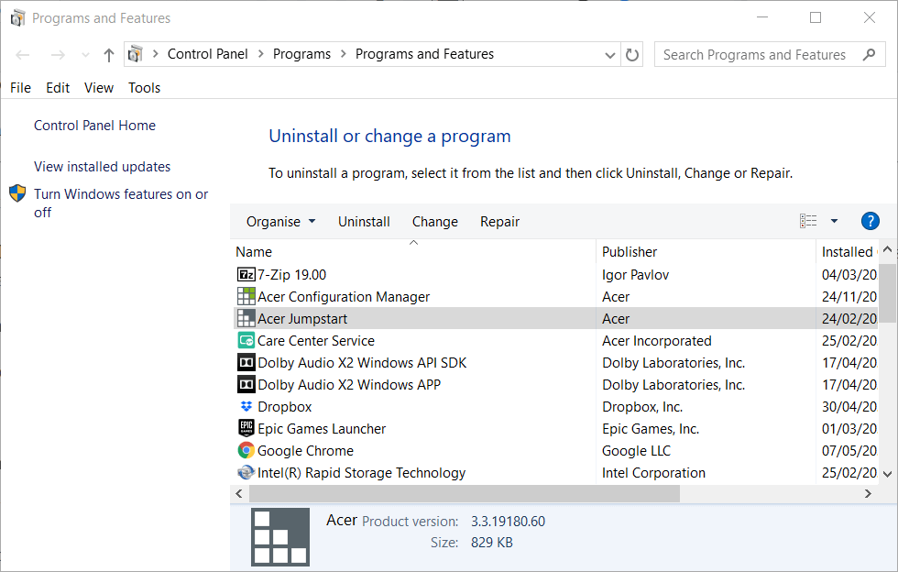Expand the view options dropdown arrow
The image size is (898, 572).
[834, 221]
